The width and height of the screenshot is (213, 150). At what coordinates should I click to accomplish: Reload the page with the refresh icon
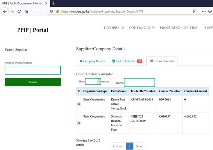click(19, 11)
